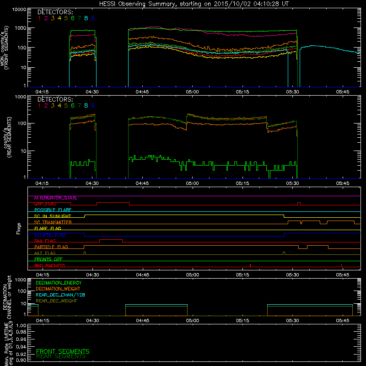The image size is (366, 366).
Task: Select detector 1 in the rear segments legend
Action: tap(39, 106)
